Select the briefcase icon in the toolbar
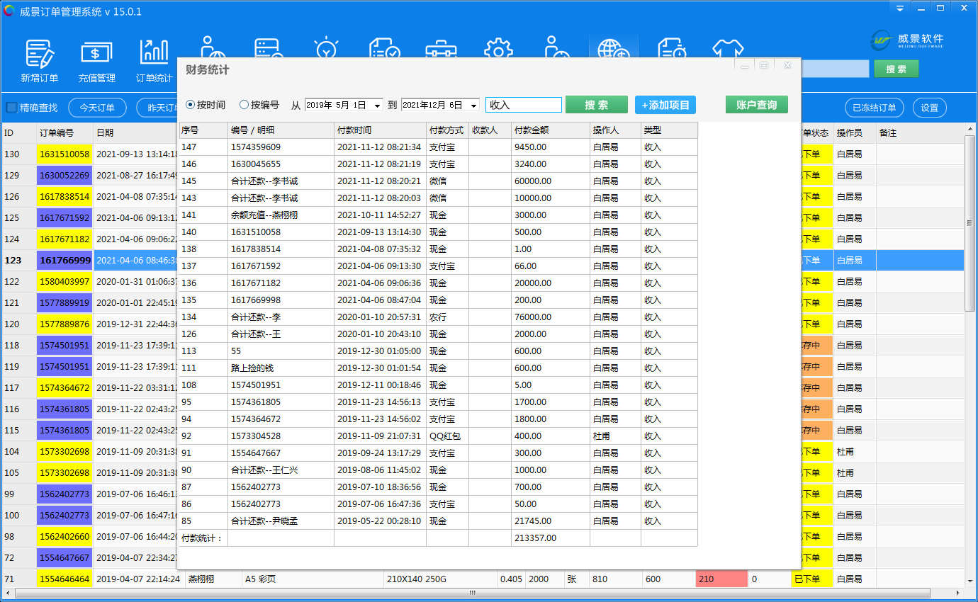Screen dimensions: 978x602 pos(441,50)
